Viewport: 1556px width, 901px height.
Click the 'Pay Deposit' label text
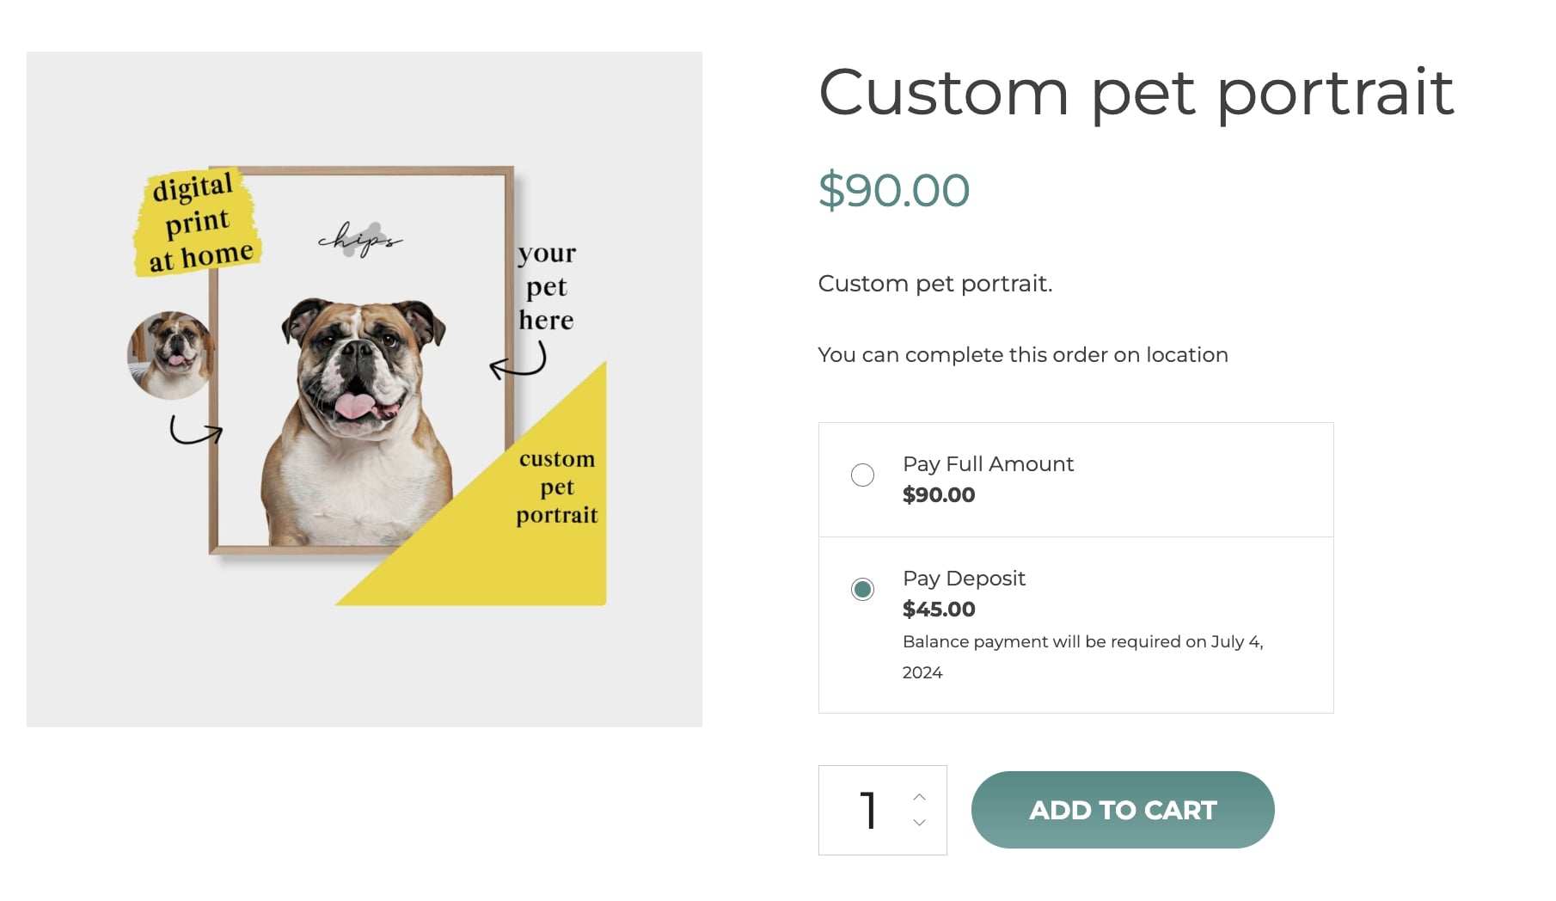(x=964, y=579)
